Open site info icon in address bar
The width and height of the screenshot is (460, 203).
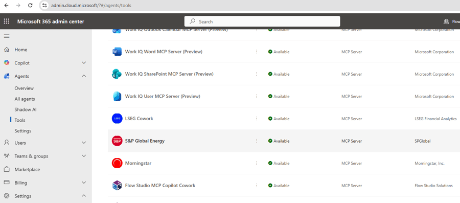(44, 5)
